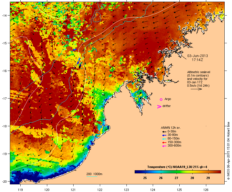
Task: Click the '300-600m' depth label
Action: (174, 145)
